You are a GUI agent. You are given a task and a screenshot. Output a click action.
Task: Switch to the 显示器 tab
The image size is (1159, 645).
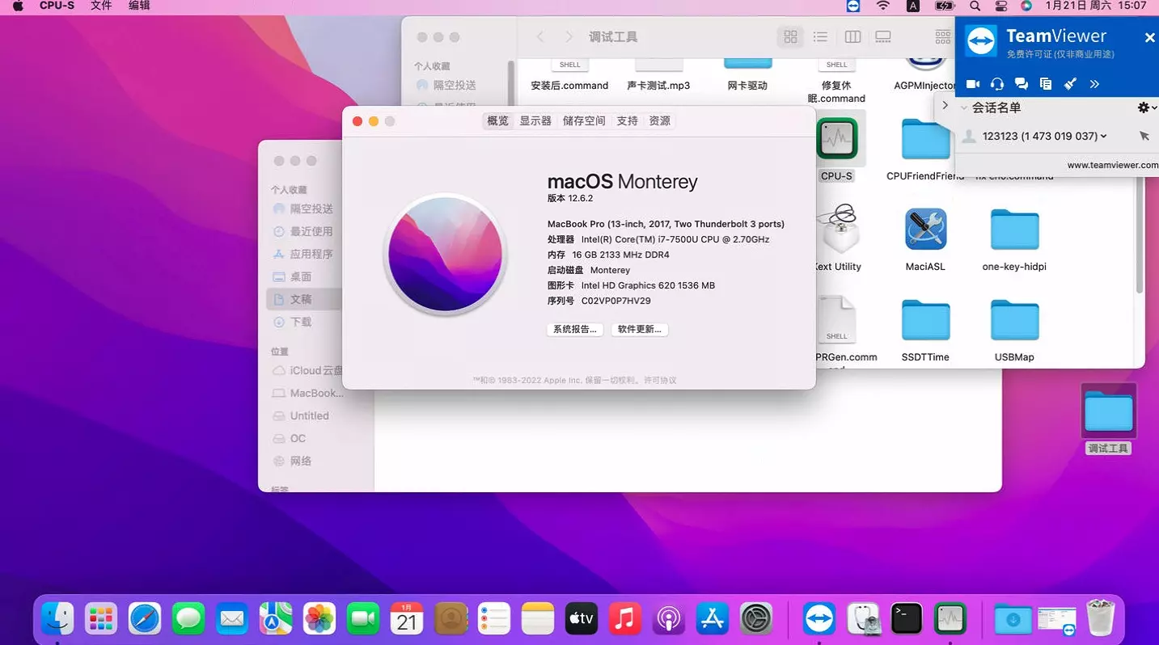pyautogui.click(x=535, y=120)
